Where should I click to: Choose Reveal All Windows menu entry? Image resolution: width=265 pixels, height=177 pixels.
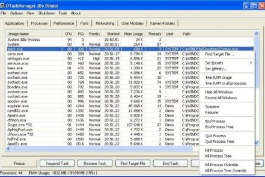click(227, 98)
